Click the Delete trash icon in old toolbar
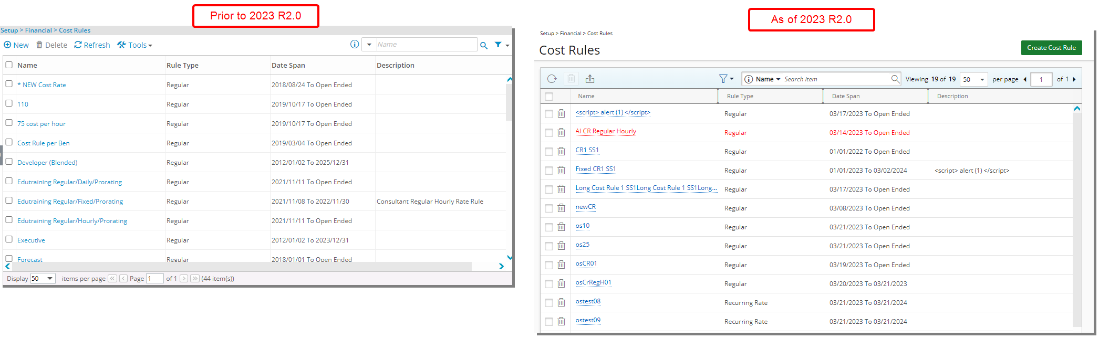The height and width of the screenshot is (338, 1099). pyautogui.click(x=39, y=45)
